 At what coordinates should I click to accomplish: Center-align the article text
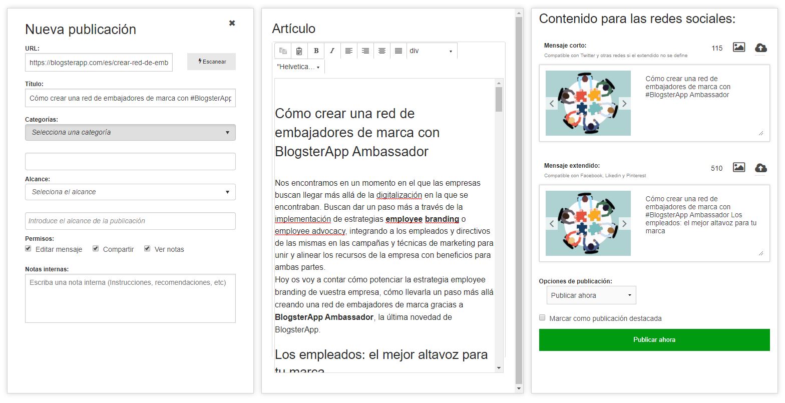382,51
